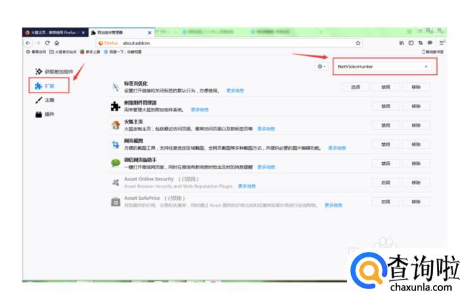468x308 pixels.
Task: Click the Firefox identity icon in address bar
Action: tap(108, 43)
